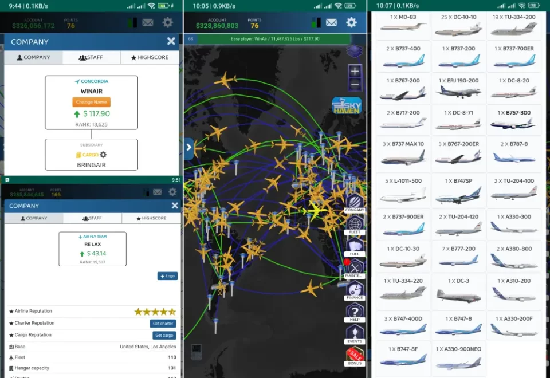Click the orange Change Name button
This screenshot has width=550, height=378.
(x=91, y=102)
